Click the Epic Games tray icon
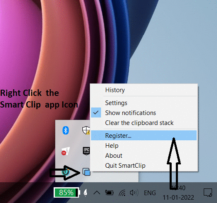 [x=86, y=151]
